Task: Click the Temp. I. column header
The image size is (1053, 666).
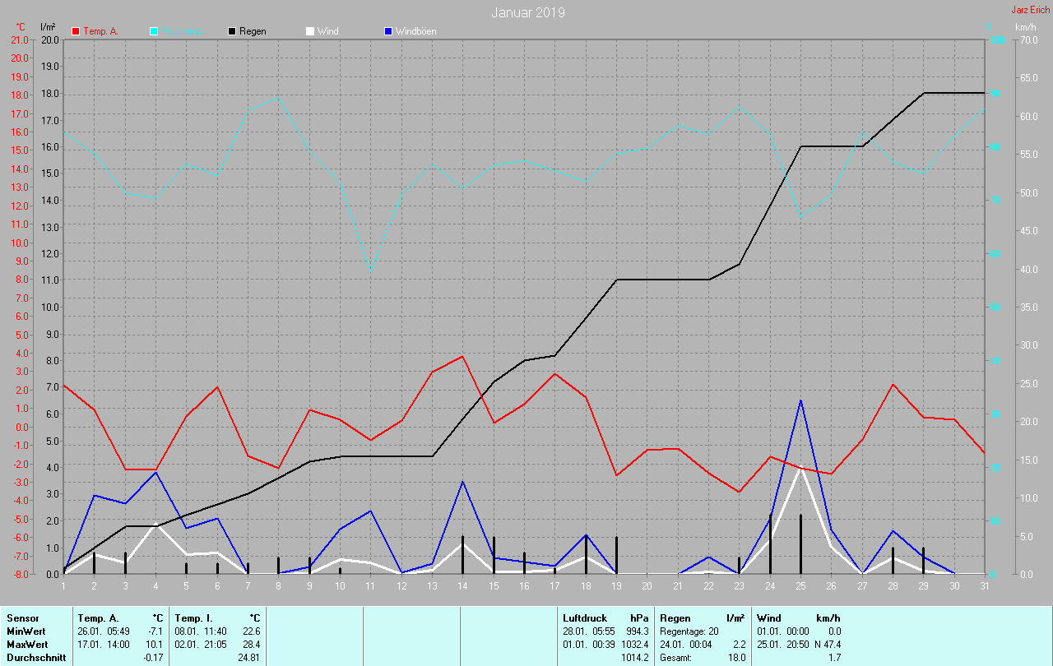Action: coord(194,618)
